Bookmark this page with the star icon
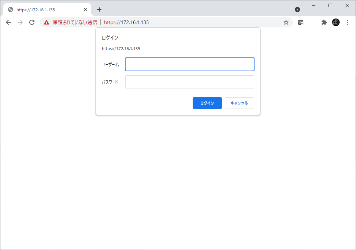This screenshot has width=356, height=250. point(286,22)
